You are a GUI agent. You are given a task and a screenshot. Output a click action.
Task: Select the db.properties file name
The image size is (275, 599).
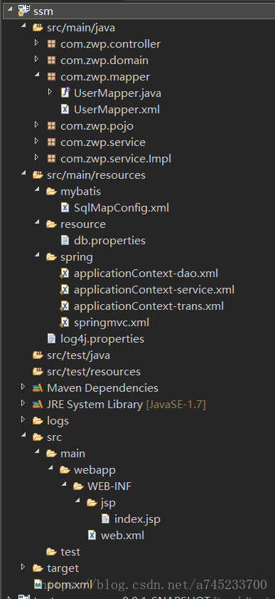coord(109,241)
